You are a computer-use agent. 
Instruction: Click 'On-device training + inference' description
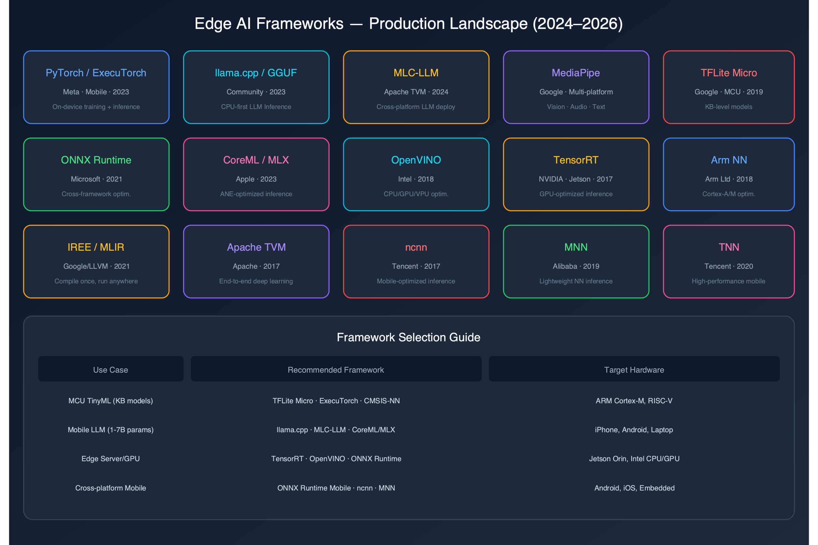click(x=96, y=107)
